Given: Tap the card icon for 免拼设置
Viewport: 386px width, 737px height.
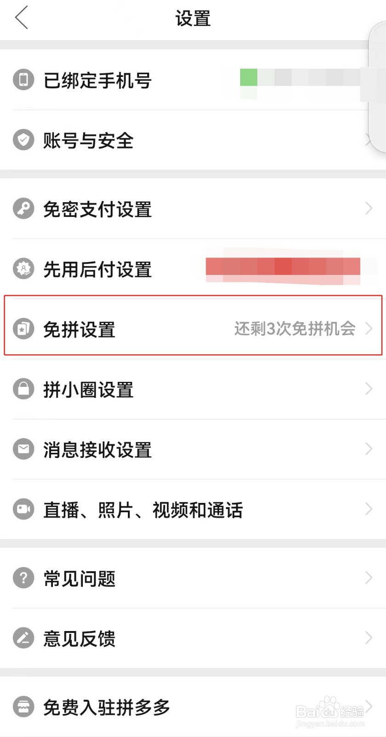Looking at the screenshot, I should (x=23, y=329).
